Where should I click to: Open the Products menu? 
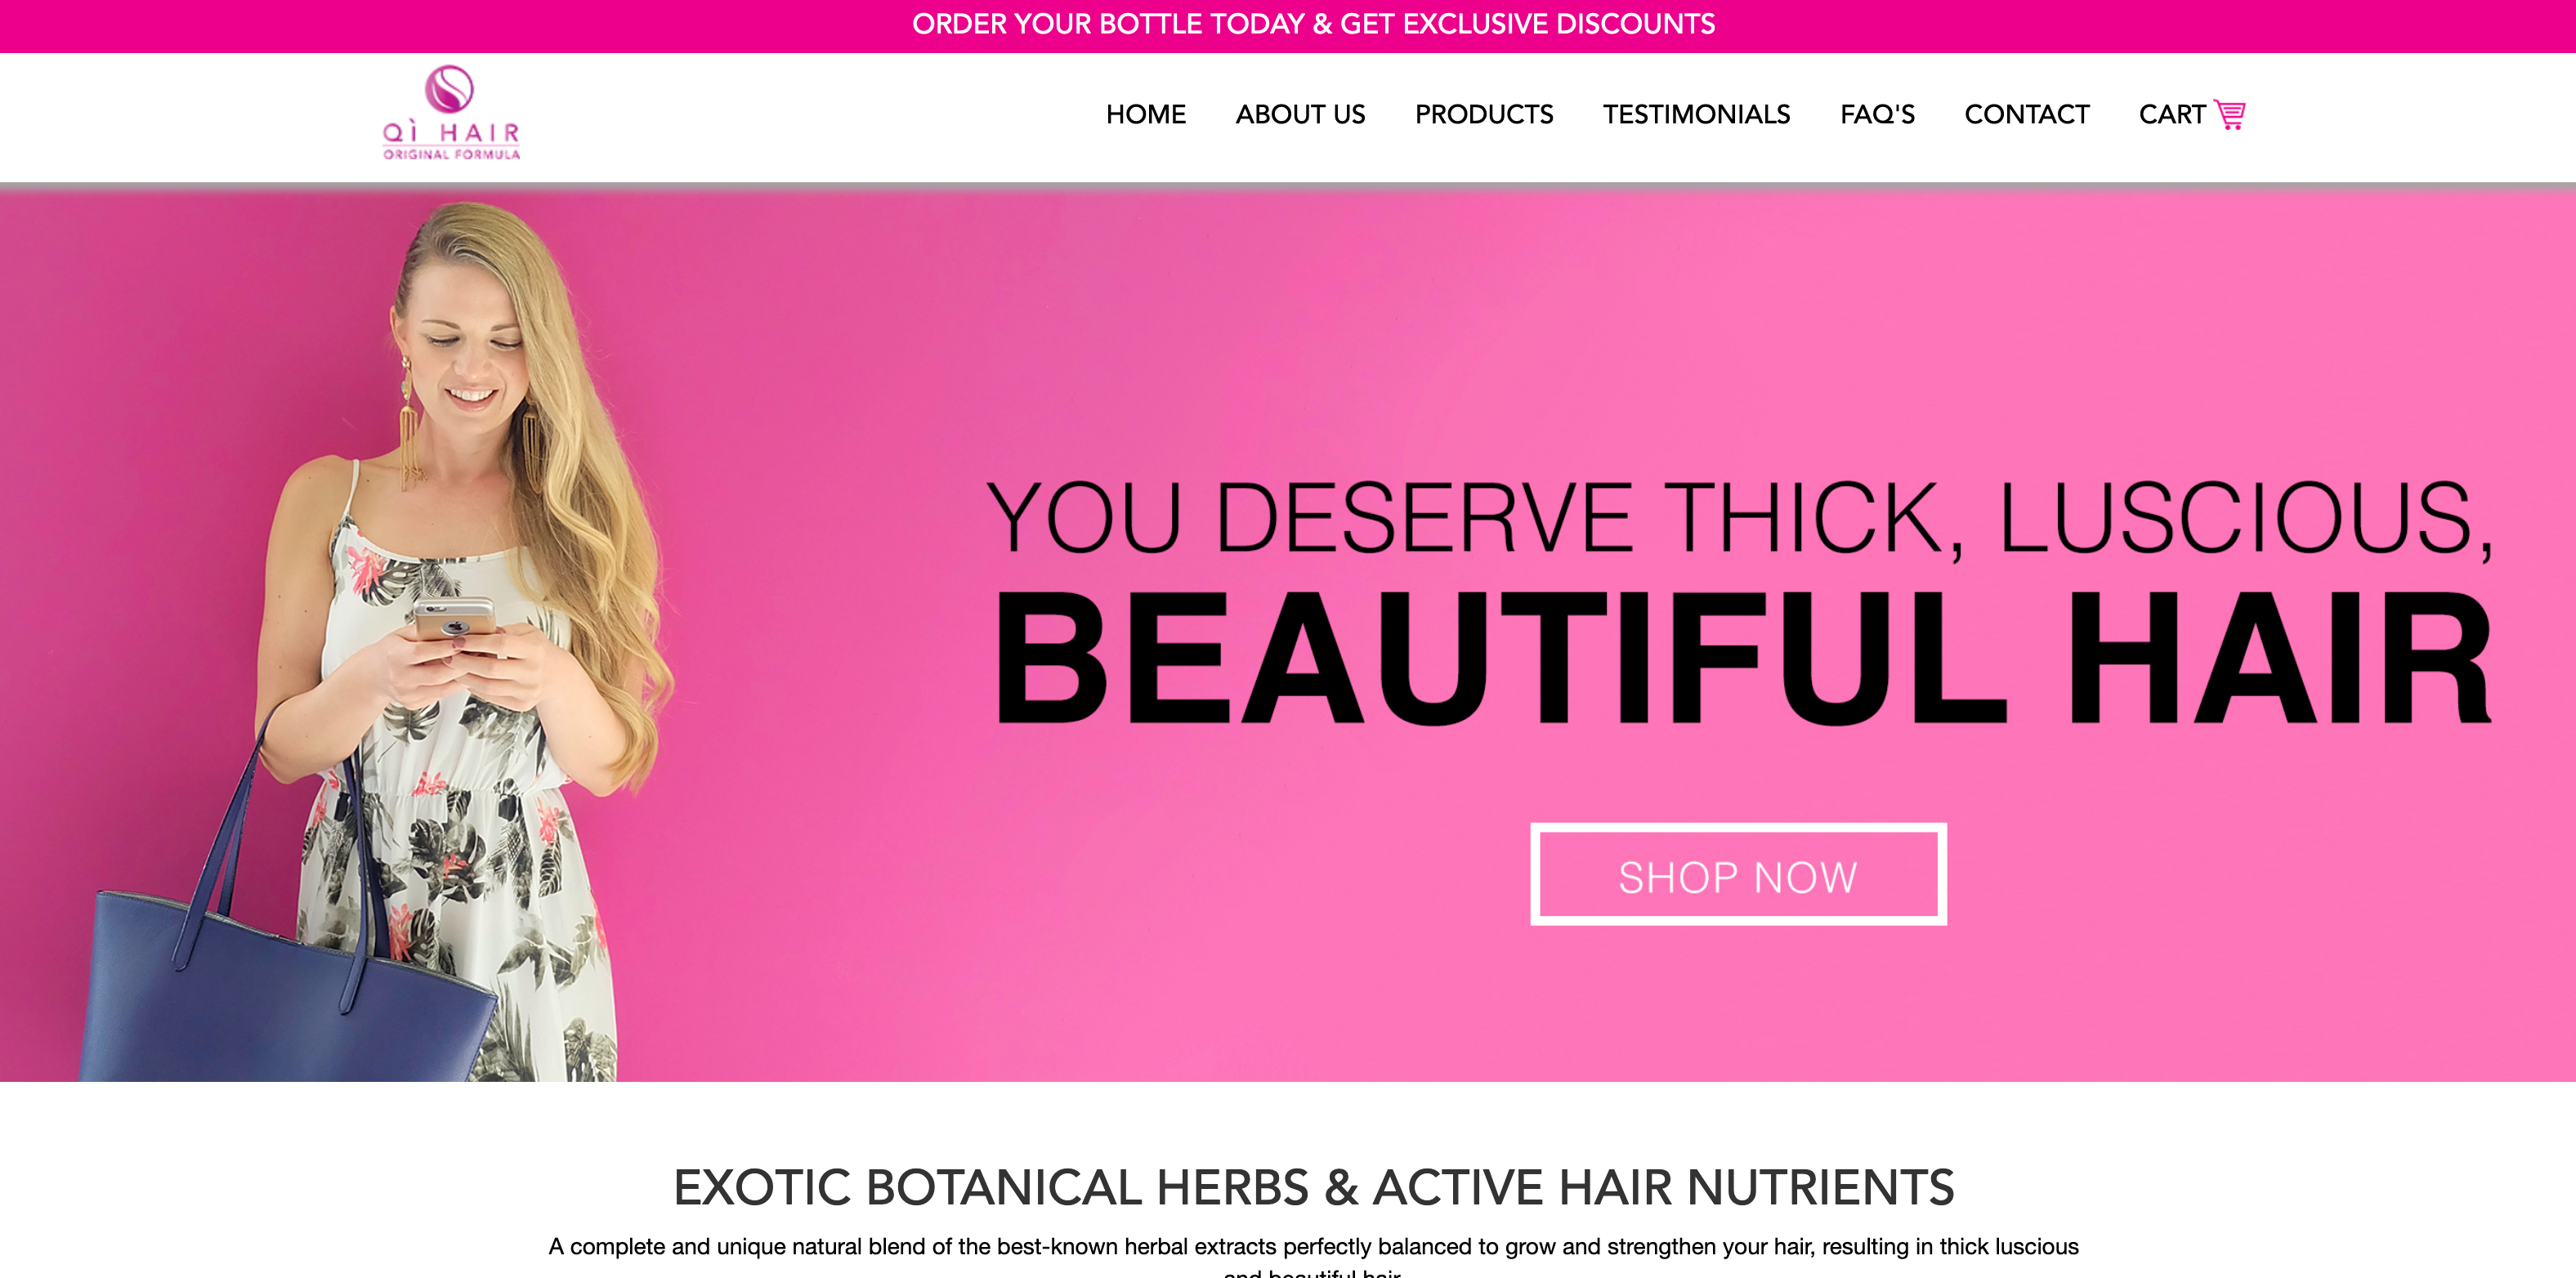pos(1484,115)
